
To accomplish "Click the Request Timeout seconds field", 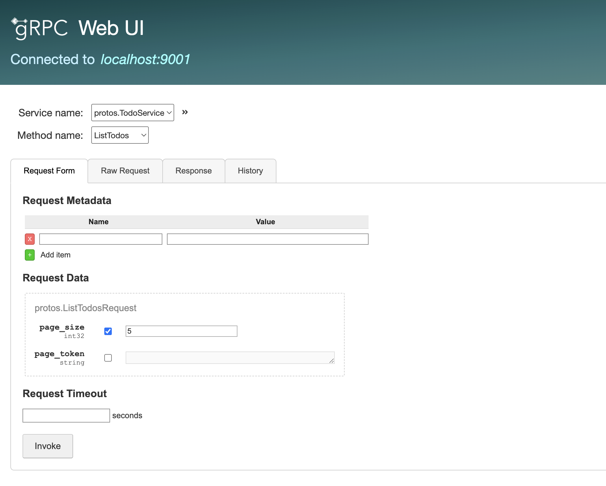I will coord(66,415).
